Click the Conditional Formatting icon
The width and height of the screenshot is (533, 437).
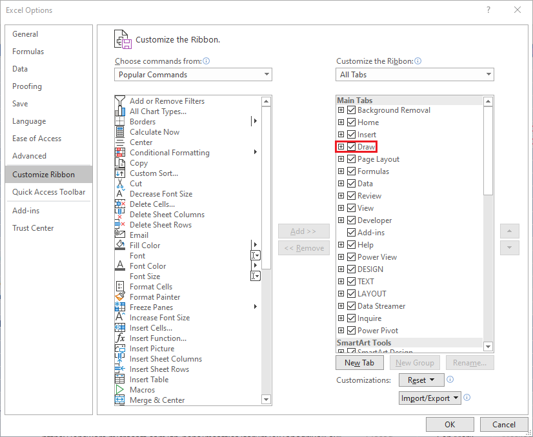119,153
